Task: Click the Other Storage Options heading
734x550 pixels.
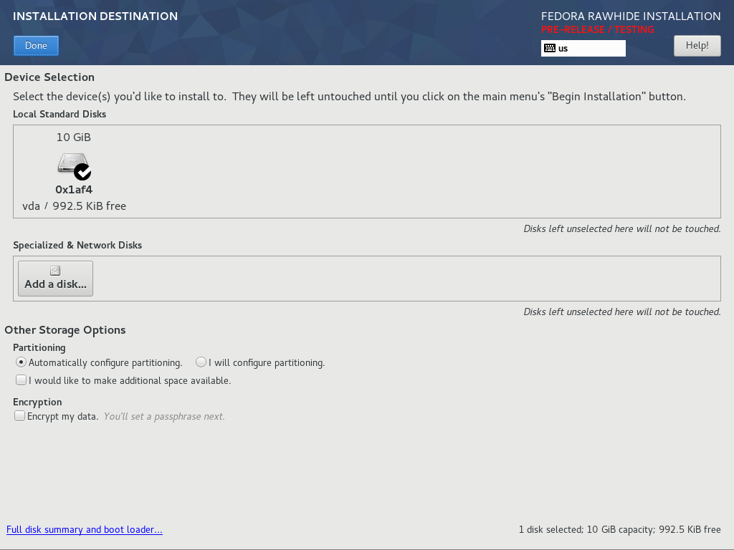Action: pos(65,329)
